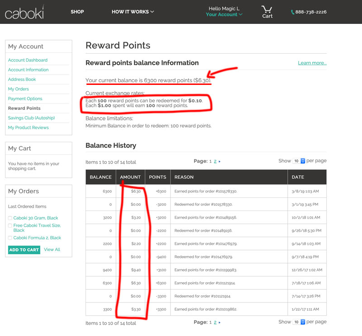Tick checkbox for Free Caboki Travel Size, Black

[x=10, y=226]
